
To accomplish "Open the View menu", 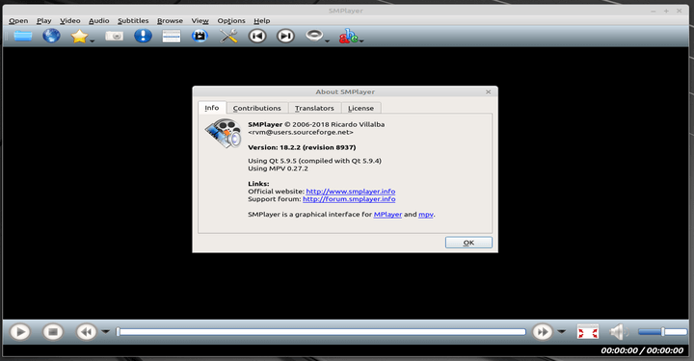I will [x=200, y=21].
